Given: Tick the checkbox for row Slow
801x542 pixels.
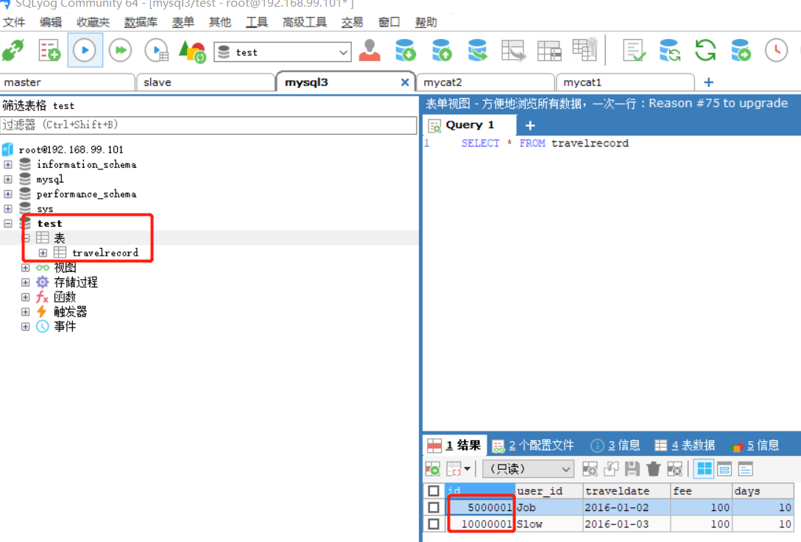Looking at the screenshot, I should [434, 524].
